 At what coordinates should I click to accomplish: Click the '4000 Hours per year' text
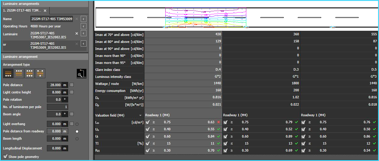46,26
